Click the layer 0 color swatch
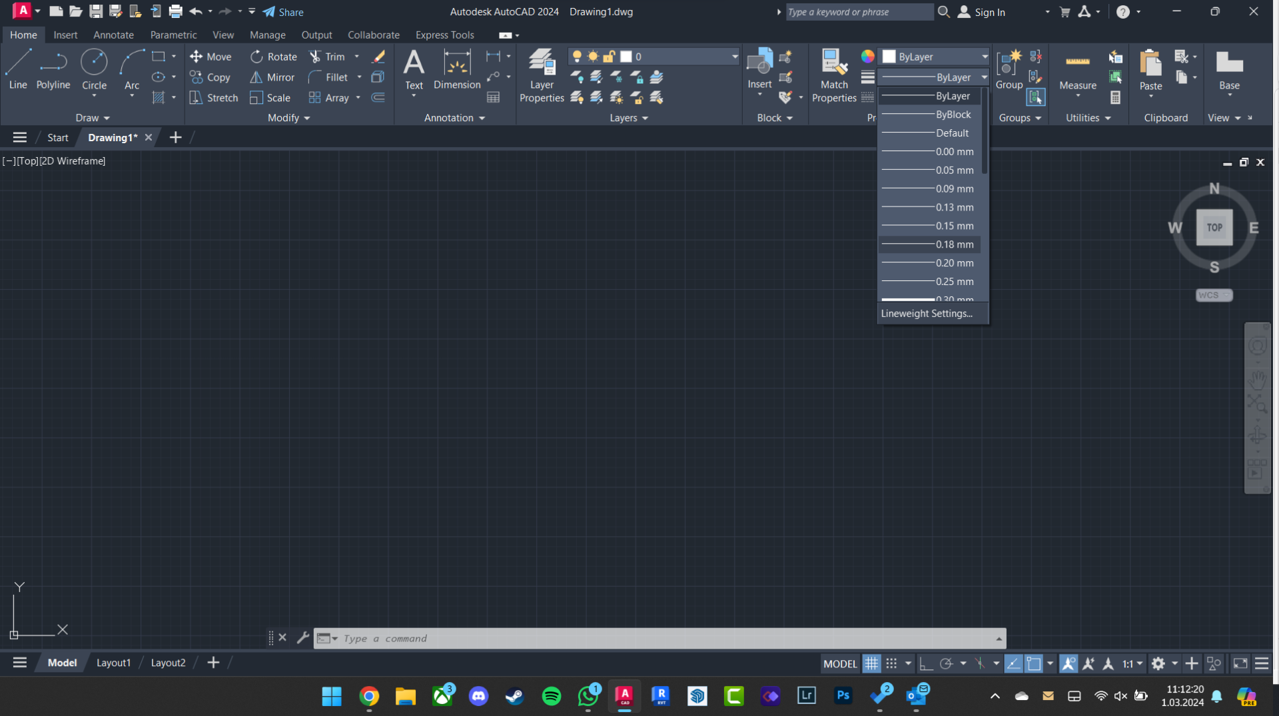This screenshot has height=716, width=1279. tap(626, 57)
